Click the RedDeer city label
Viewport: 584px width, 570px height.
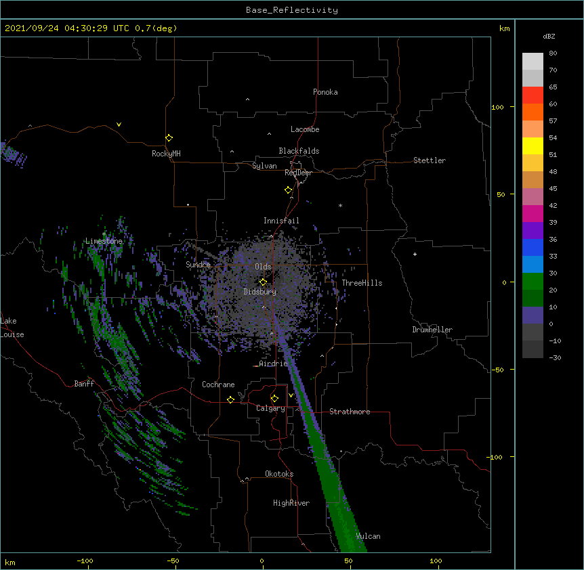pos(298,173)
